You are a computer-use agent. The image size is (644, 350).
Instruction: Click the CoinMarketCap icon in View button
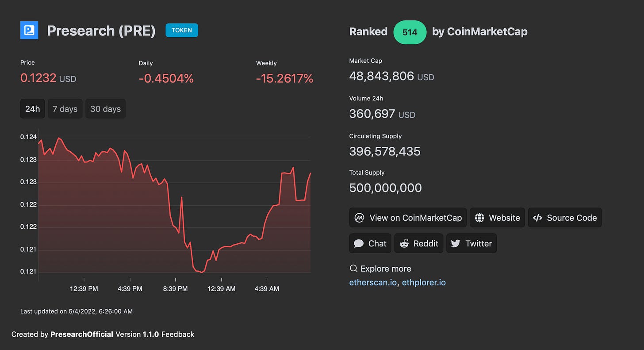[x=360, y=218]
